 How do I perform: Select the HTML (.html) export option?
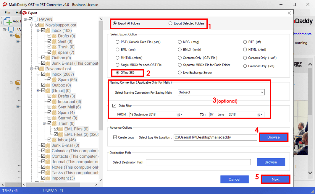[245, 50]
